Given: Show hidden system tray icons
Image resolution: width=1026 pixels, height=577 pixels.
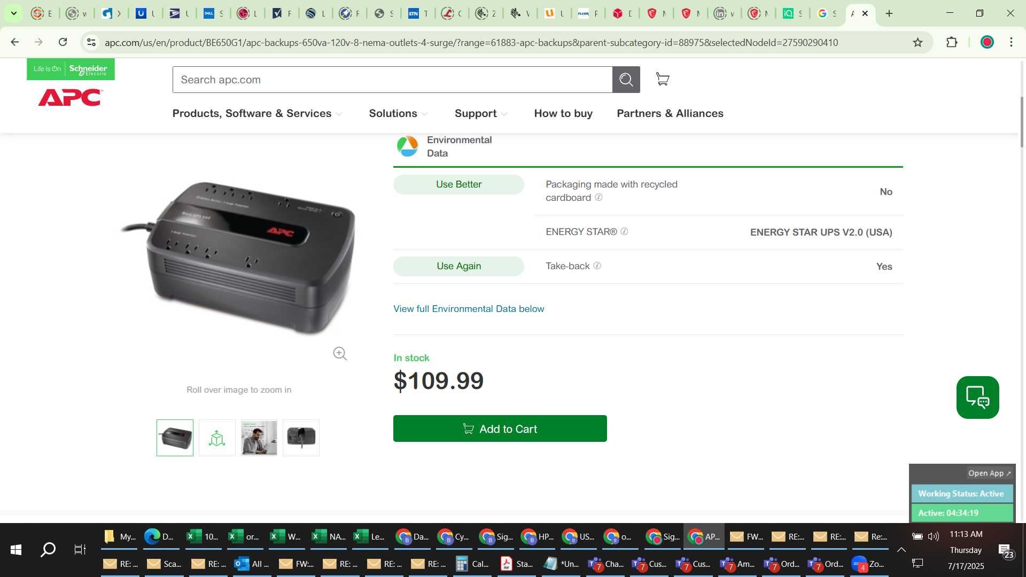Looking at the screenshot, I should [x=901, y=550].
